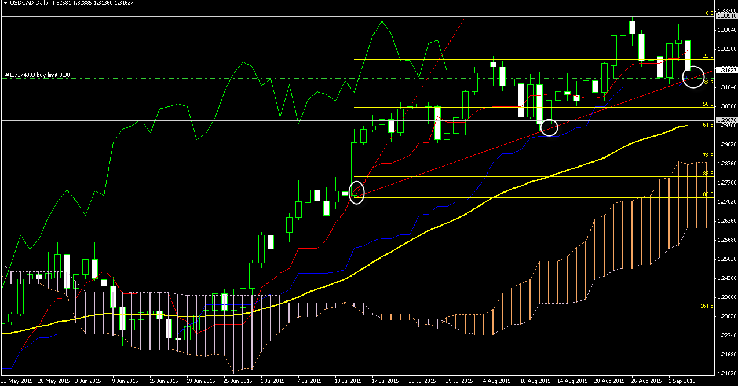Click the 1.29876 price tag on the axis

coord(726,120)
